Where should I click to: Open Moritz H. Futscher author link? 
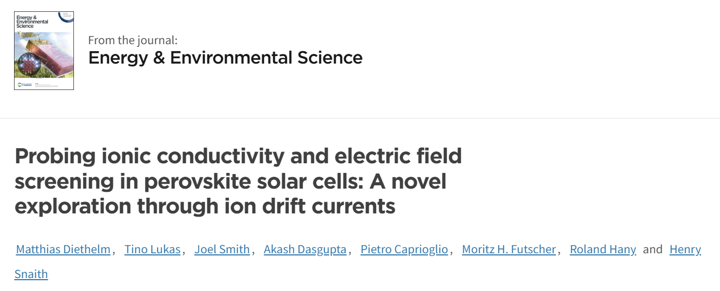[509, 249]
